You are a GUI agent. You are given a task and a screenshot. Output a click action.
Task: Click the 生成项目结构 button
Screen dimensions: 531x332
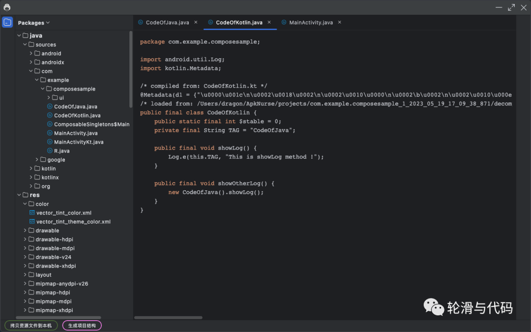click(x=82, y=325)
